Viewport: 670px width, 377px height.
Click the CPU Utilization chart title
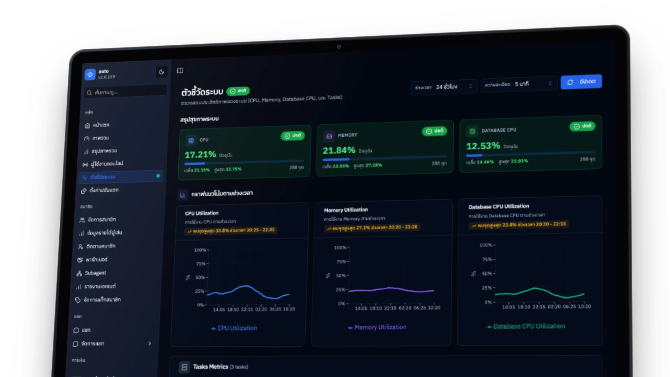[x=202, y=213]
